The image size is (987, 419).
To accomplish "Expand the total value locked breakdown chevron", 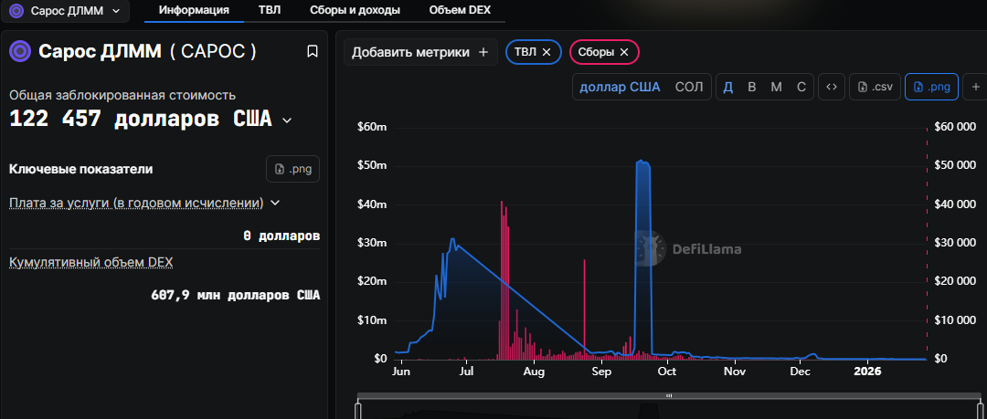I will (287, 120).
